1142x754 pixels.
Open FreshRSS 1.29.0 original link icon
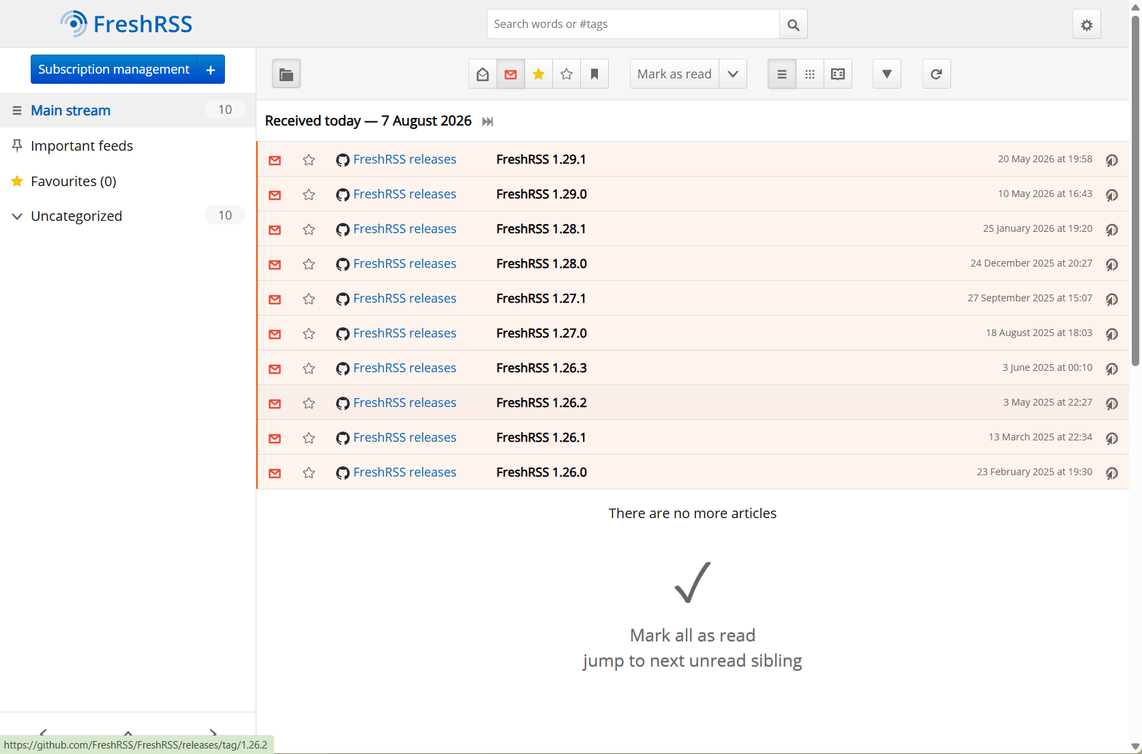1111,194
